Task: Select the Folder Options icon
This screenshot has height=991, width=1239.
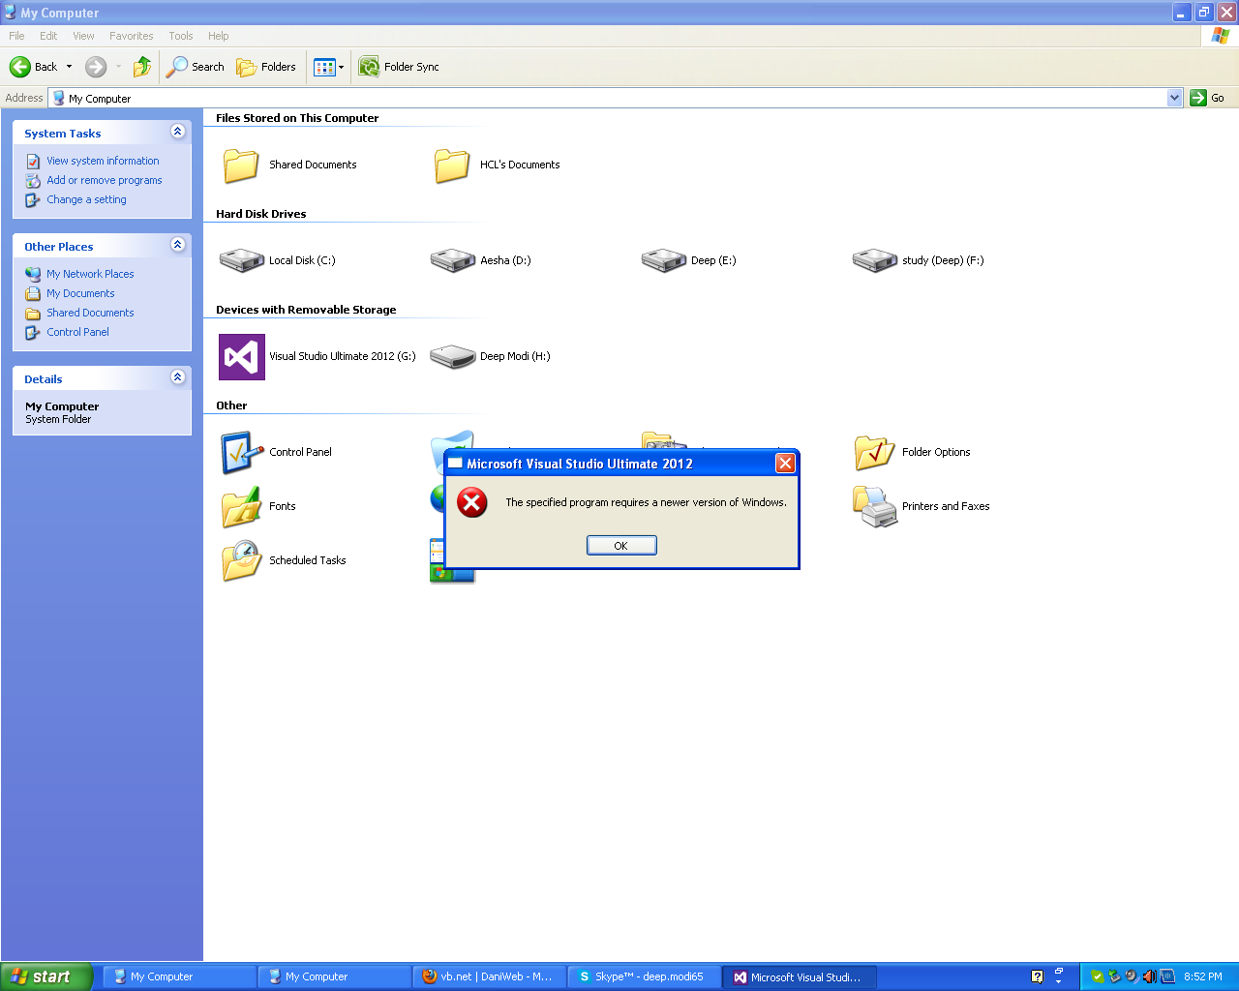Action: pyautogui.click(x=875, y=452)
